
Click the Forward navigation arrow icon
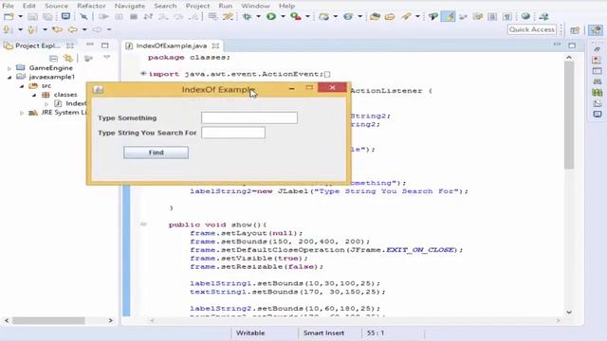click(x=97, y=29)
